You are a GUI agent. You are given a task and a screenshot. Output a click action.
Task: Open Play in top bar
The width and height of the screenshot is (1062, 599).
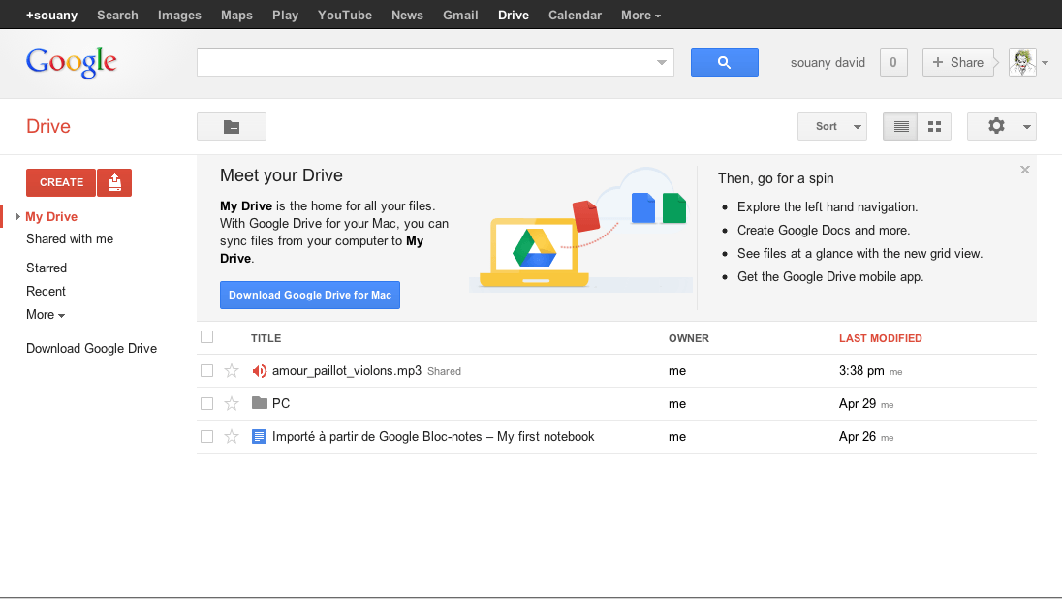click(x=285, y=15)
